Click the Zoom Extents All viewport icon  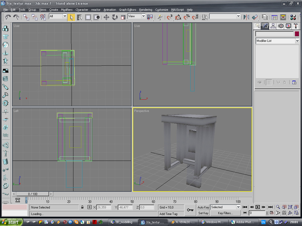[x=297, y=207]
